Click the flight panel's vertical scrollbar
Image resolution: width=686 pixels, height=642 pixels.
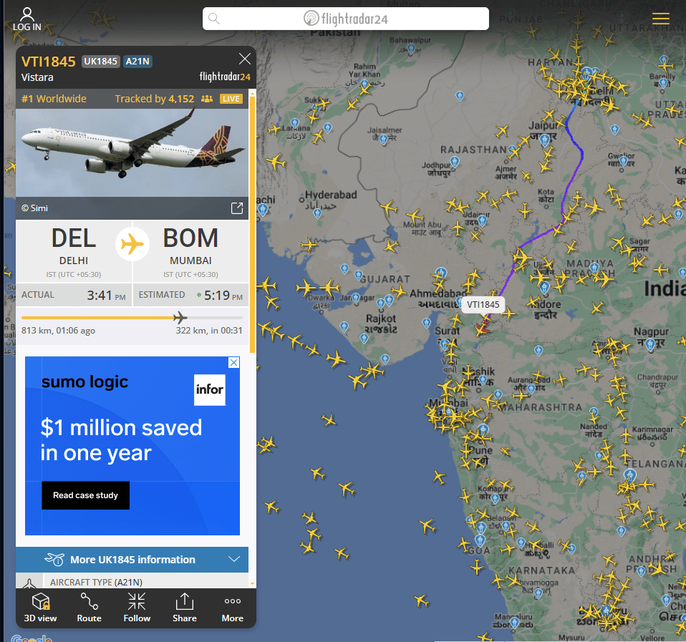(252, 222)
